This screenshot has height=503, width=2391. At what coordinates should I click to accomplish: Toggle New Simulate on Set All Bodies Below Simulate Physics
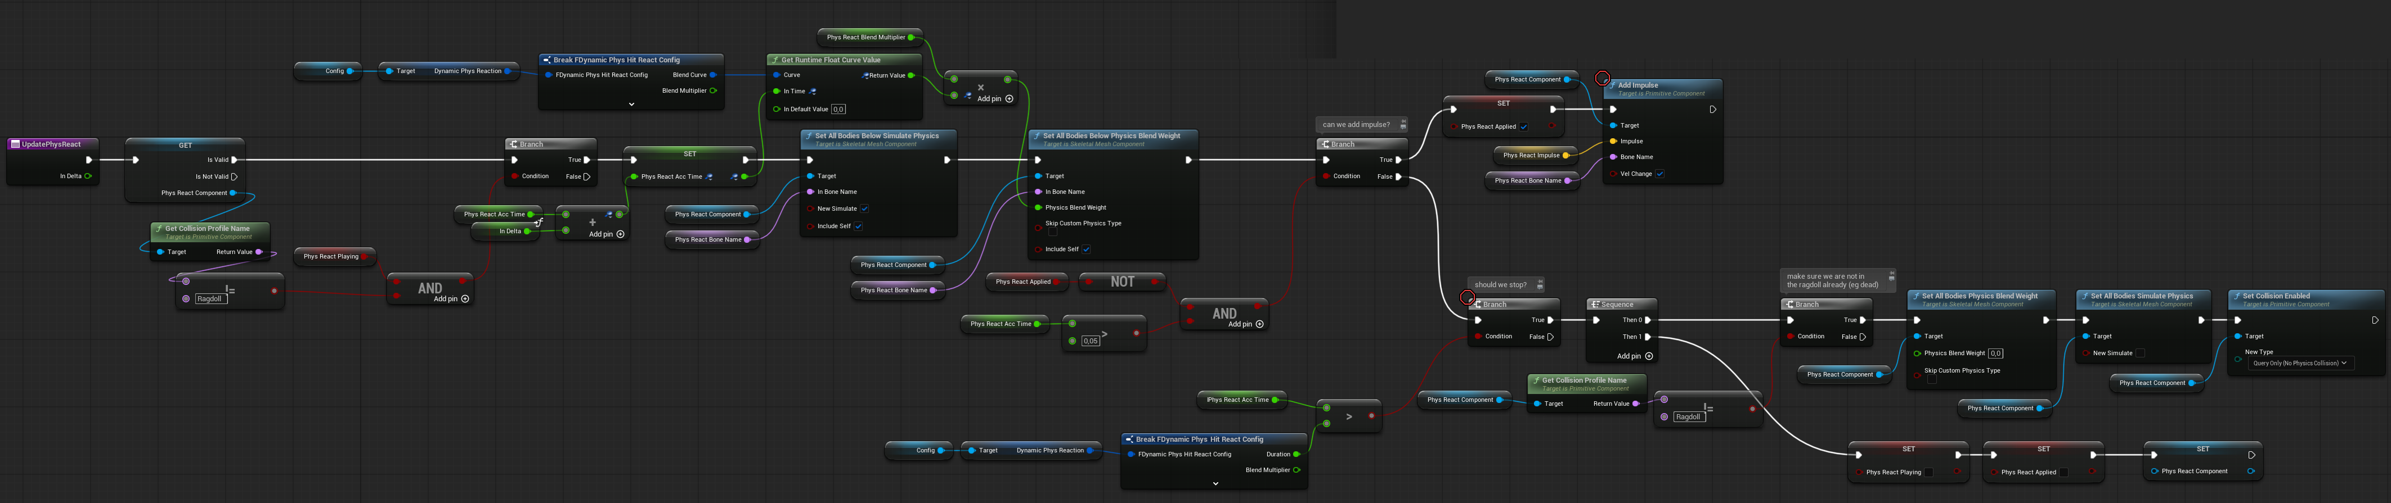coord(864,209)
